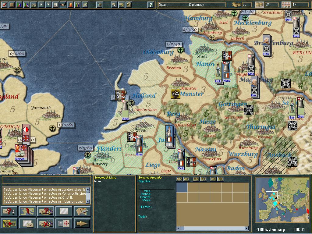The image size is (312, 234).
Task: Click the Mag garrison counter at Magdeburg
Action: [x=251, y=65]
